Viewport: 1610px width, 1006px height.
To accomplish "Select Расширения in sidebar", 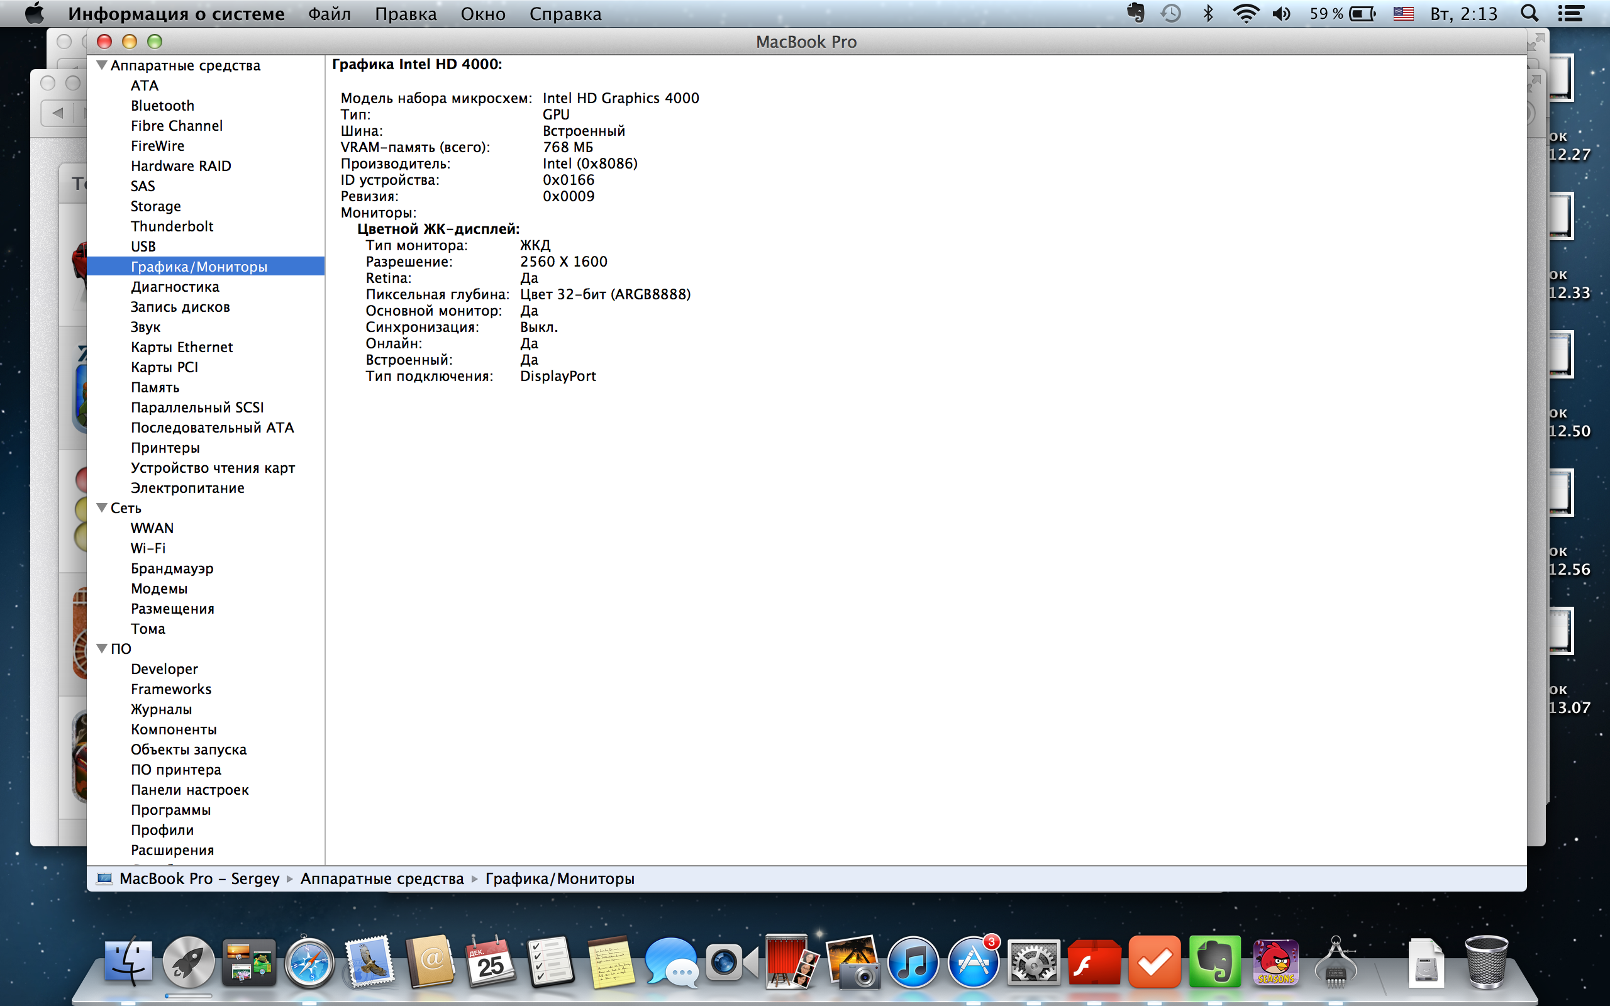I will pos(172,849).
